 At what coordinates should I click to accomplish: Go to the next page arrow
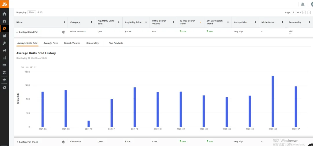point(309,12)
